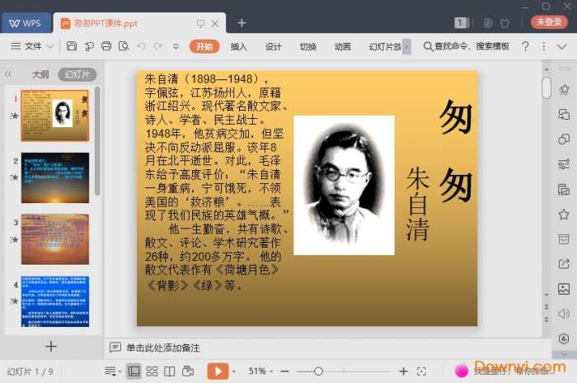Zoom in with plus button
Image resolution: width=577 pixels, height=383 pixels.
(x=404, y=371)
